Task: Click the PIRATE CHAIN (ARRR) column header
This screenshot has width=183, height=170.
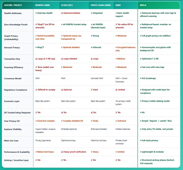Action: click(x=101, y=5)
